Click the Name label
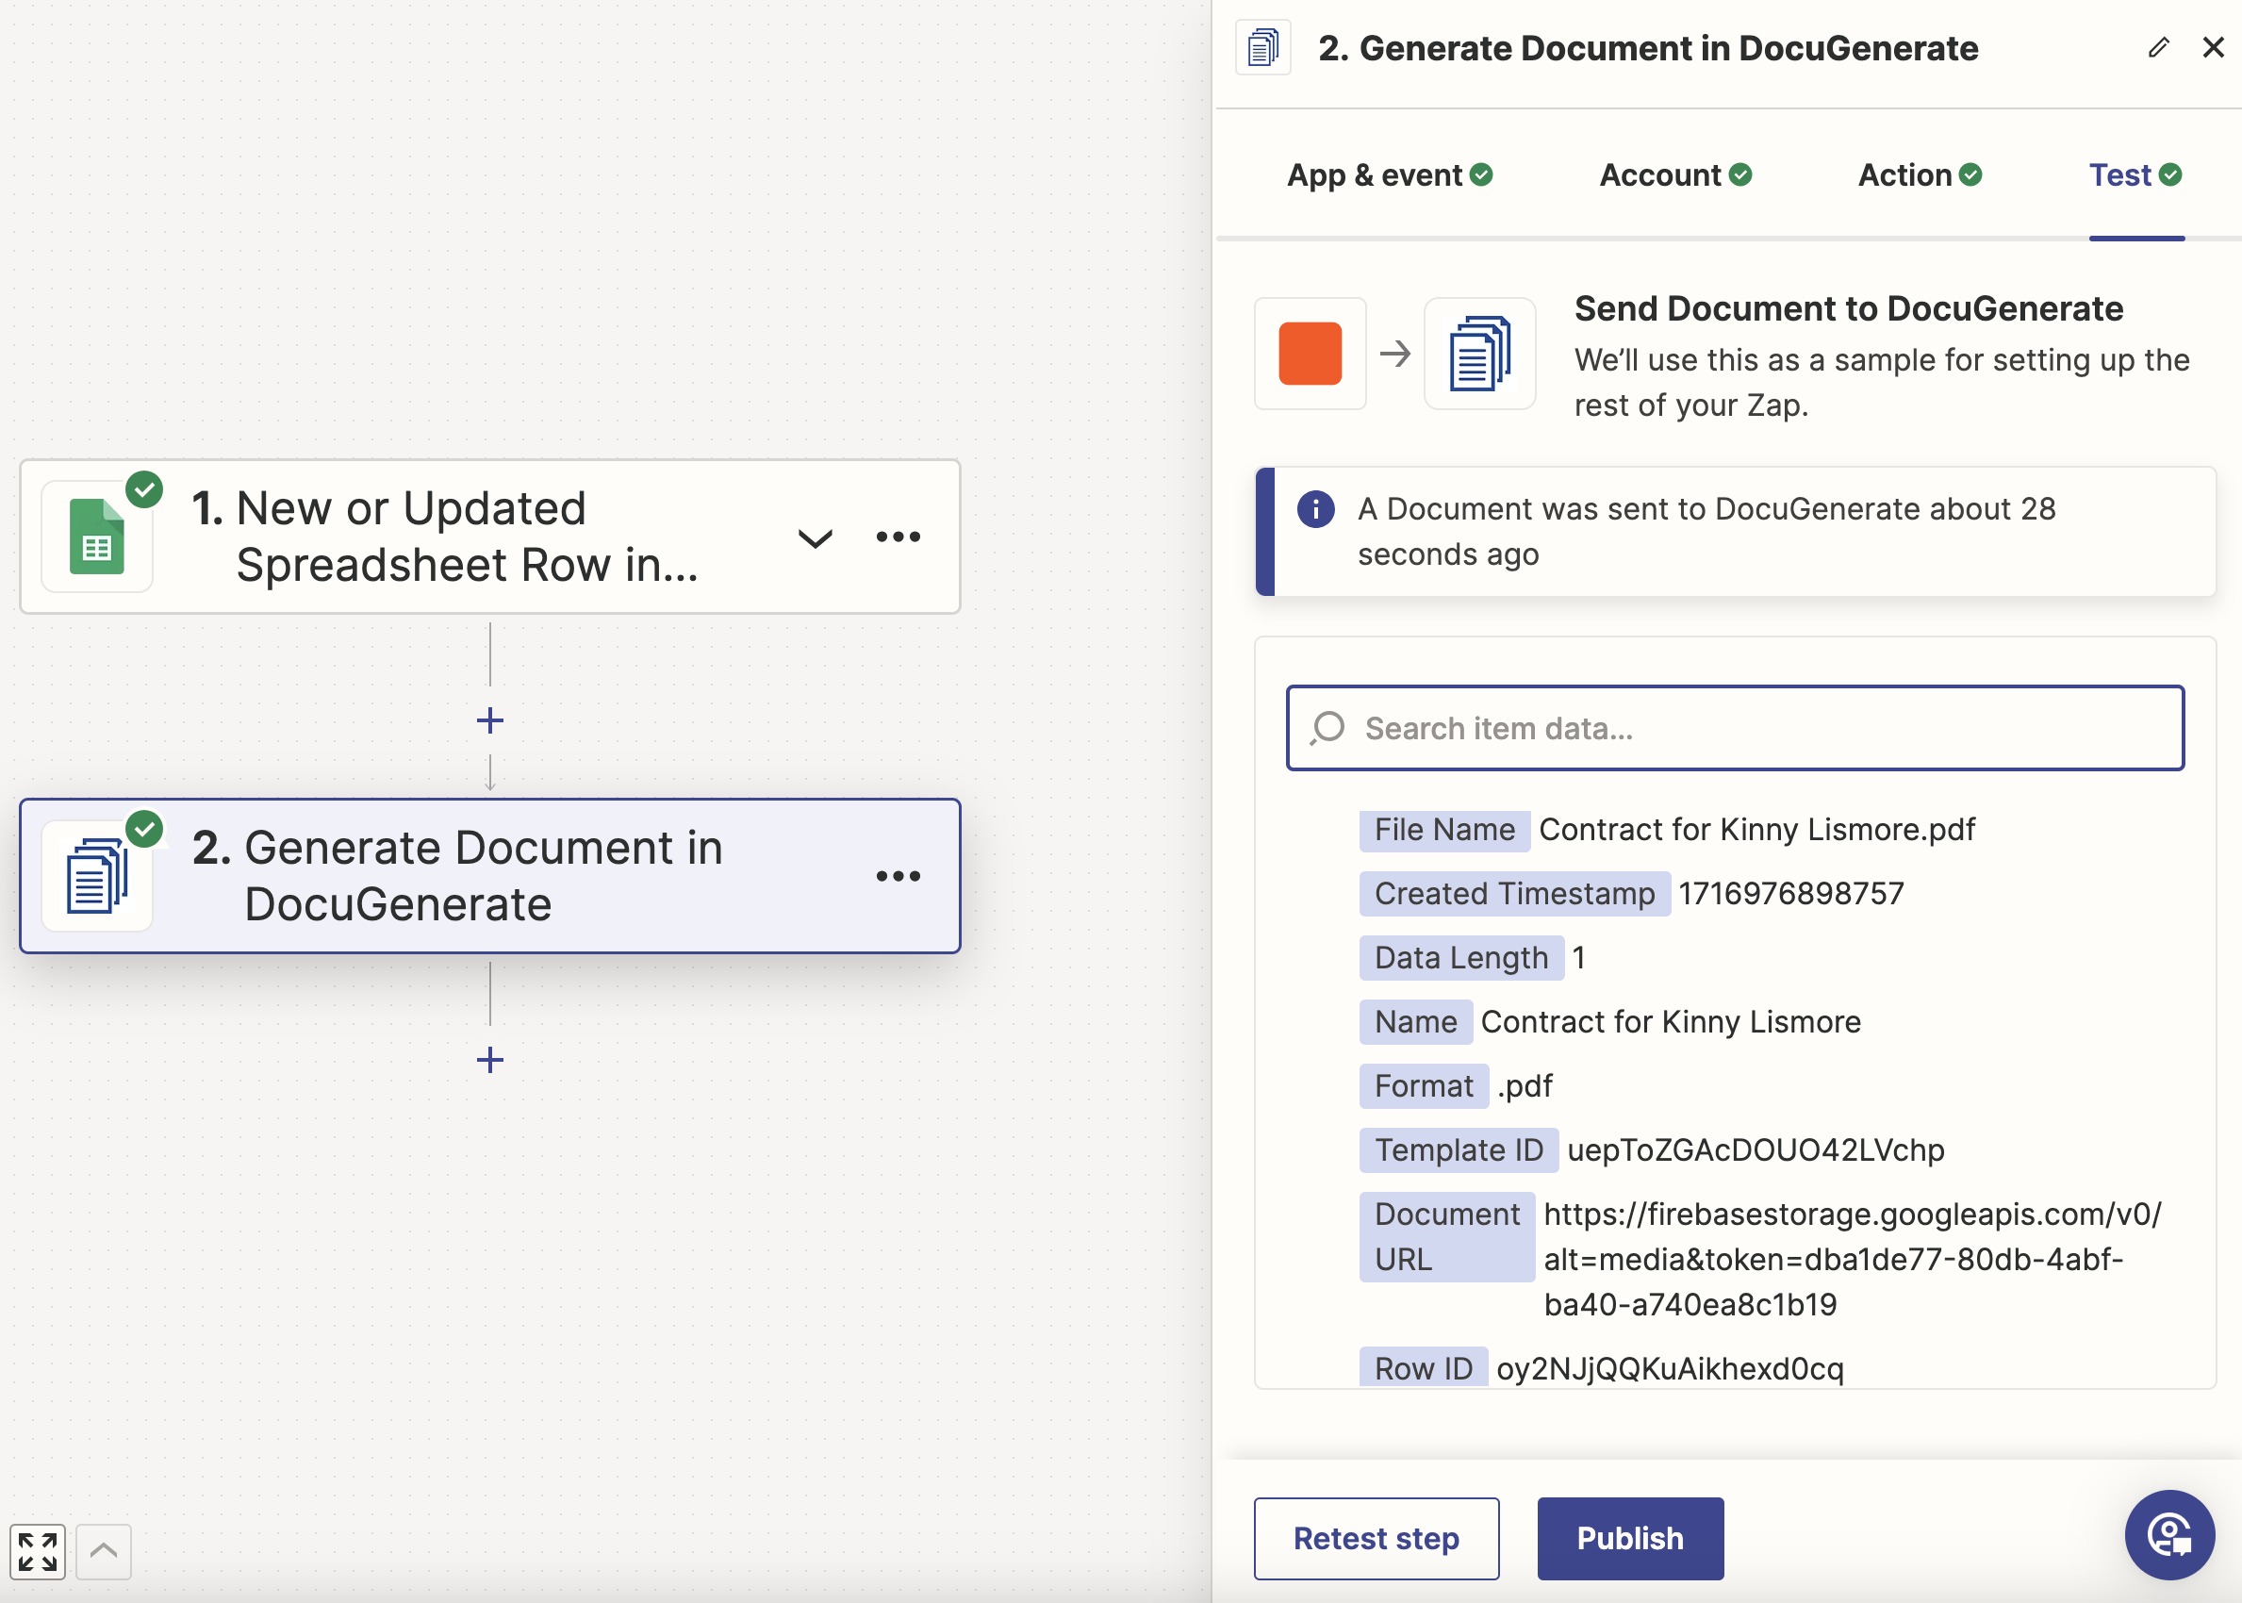This screenshot has height=1603, width=2242. (1416, 1022)
